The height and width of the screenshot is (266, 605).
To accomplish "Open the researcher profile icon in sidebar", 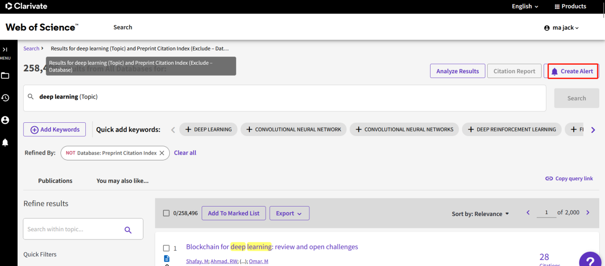I will pos(5,120).
